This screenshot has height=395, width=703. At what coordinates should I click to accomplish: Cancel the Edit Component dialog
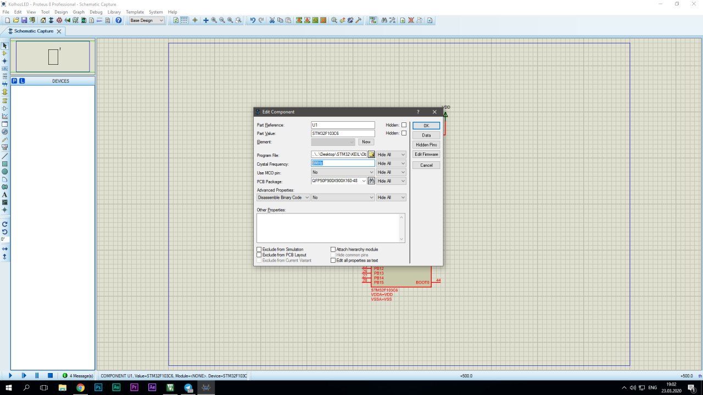(426, 165)
